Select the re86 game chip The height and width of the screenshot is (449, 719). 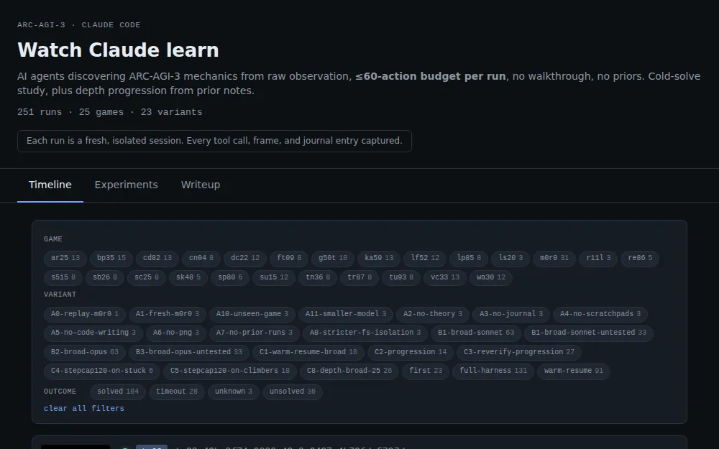(640, 259)
